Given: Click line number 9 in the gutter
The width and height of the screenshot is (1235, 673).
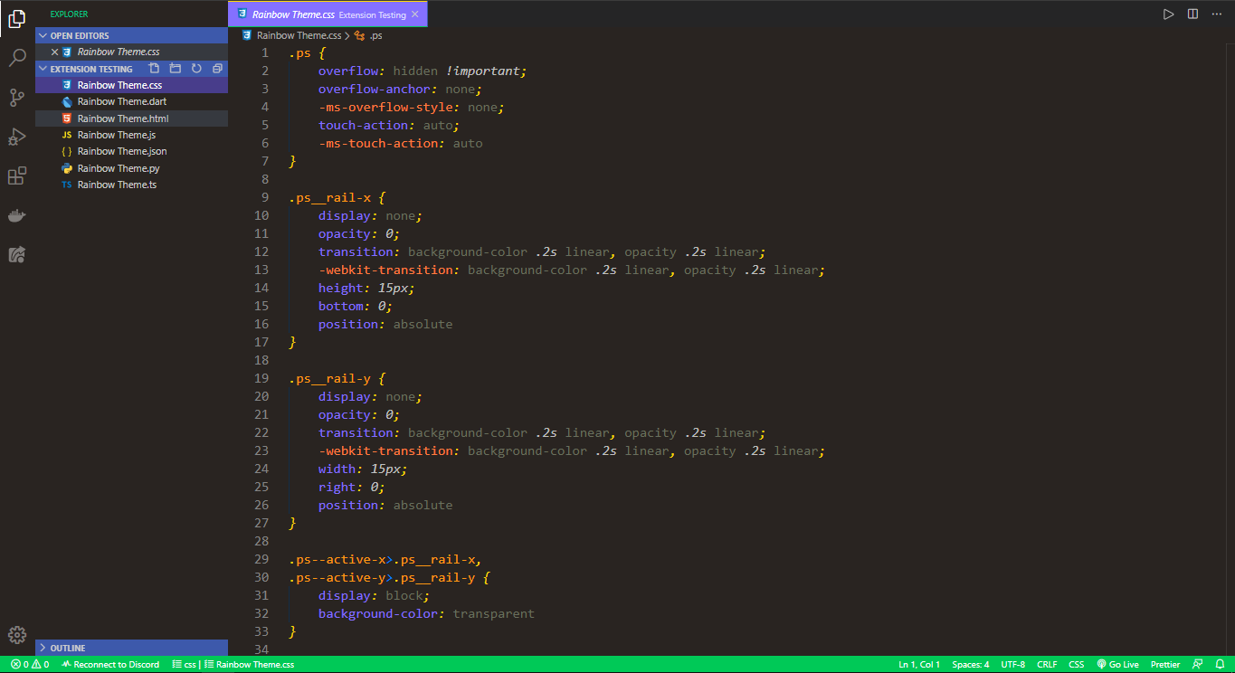Looking at the screenshot, I should click(x=264, y=197).
